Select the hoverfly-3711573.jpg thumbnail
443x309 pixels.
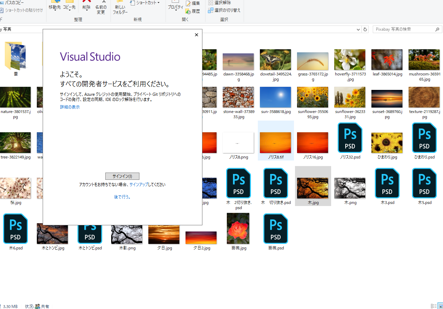click(x=350, y=60)
